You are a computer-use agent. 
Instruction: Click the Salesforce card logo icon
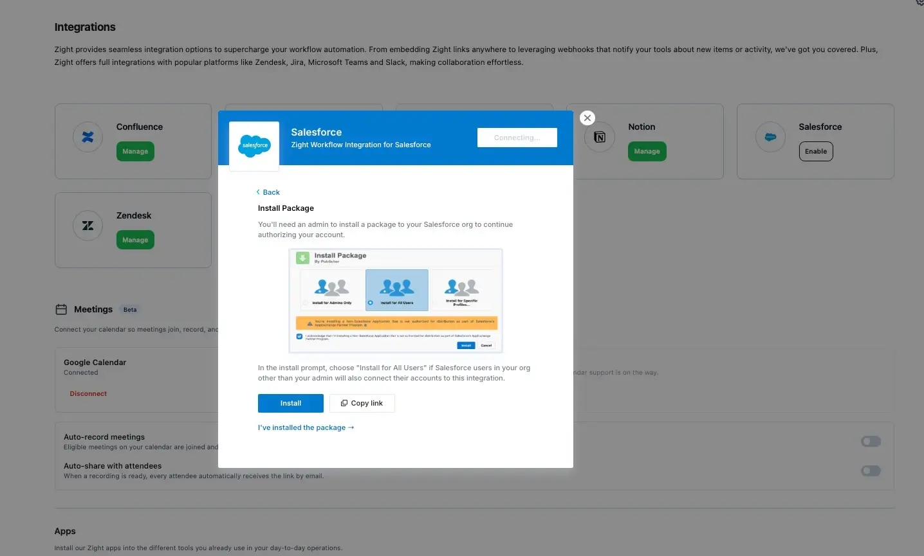click(x=770, y=137)
